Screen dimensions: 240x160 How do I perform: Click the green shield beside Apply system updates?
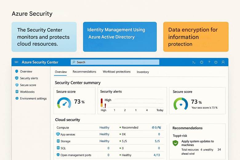tap(175, 143)
